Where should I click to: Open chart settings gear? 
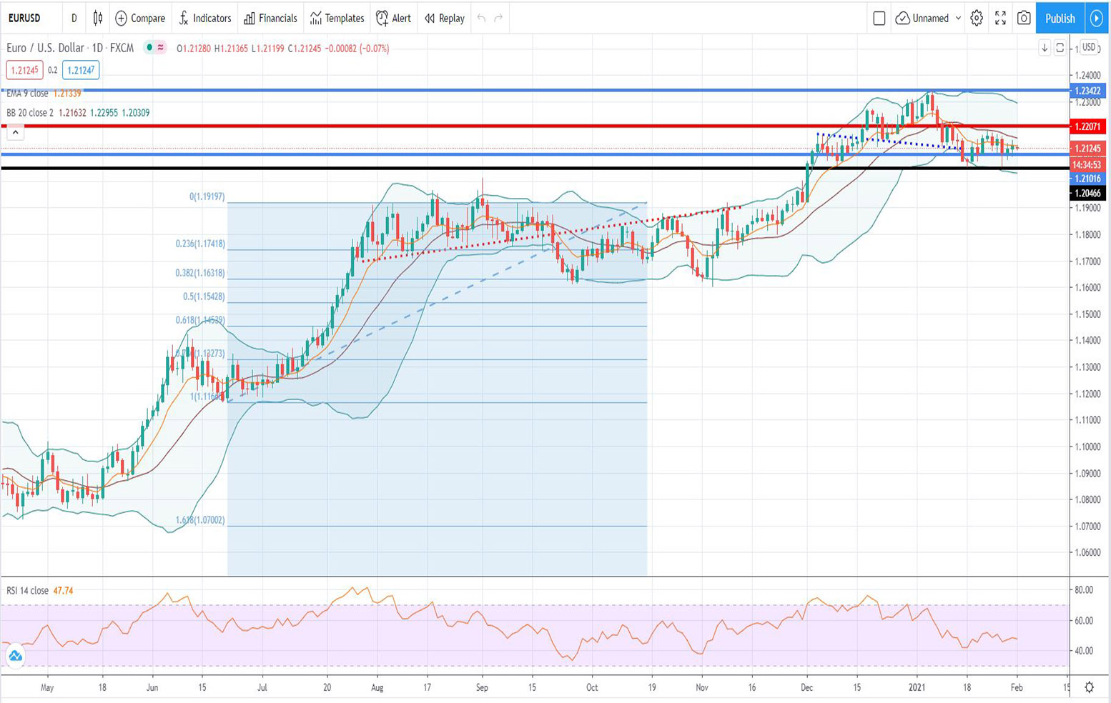click(x=977, y=19)
